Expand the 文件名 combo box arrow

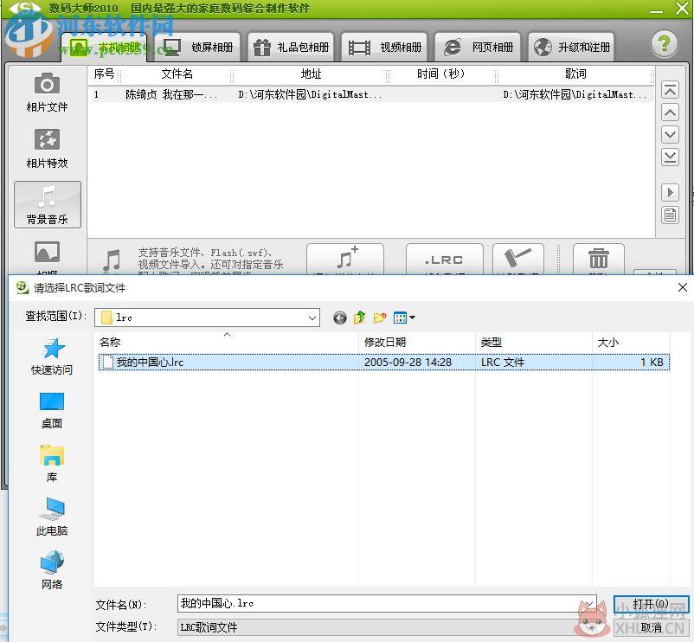[x=589, y=604]
